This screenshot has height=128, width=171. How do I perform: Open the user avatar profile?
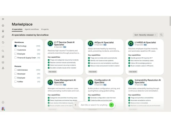3,109
